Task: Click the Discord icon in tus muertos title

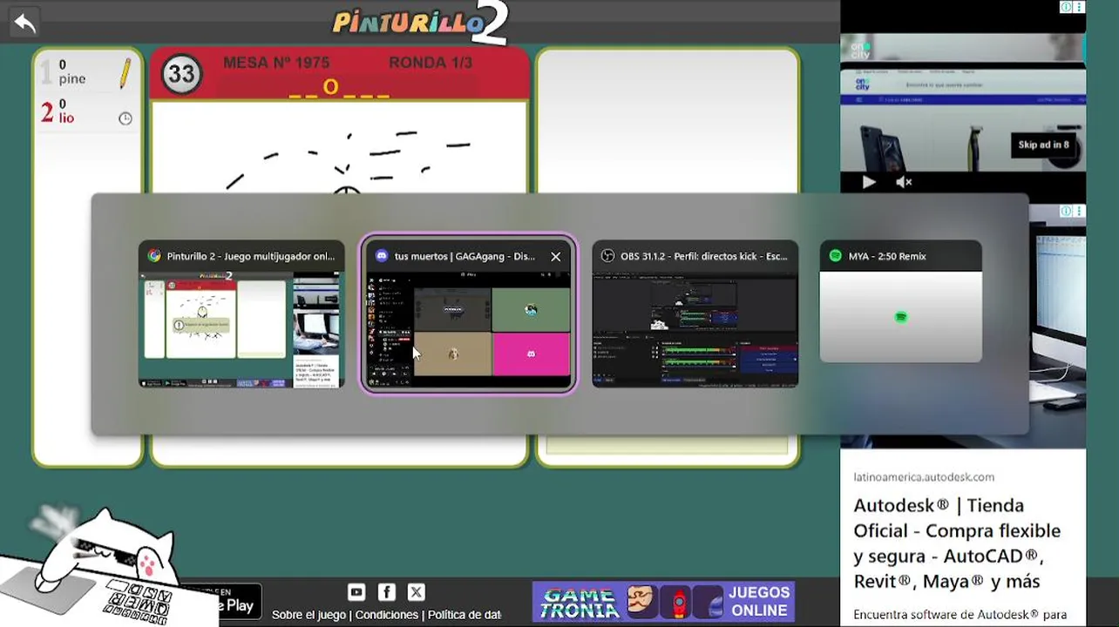Action: [x=382, y=256]
